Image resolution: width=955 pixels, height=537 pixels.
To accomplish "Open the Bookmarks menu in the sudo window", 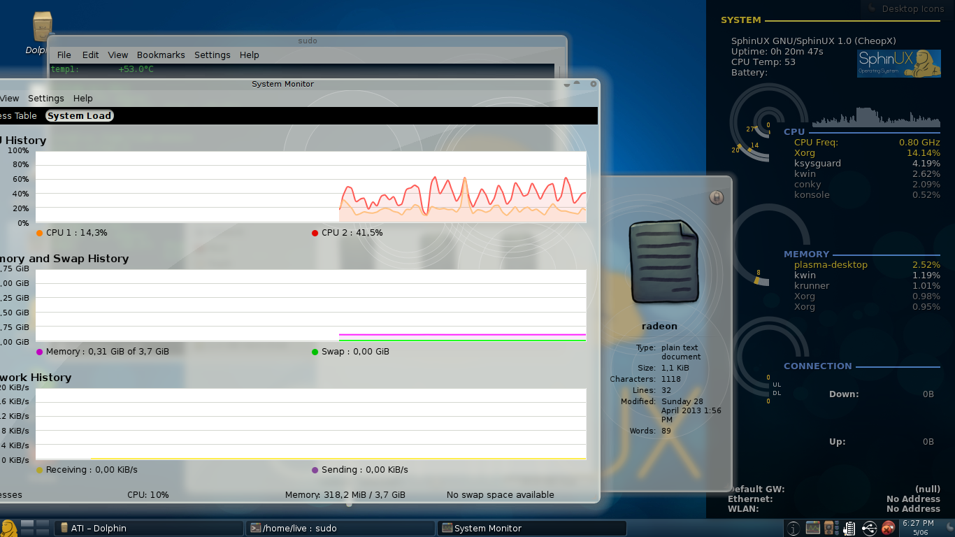I will point(161,55).
